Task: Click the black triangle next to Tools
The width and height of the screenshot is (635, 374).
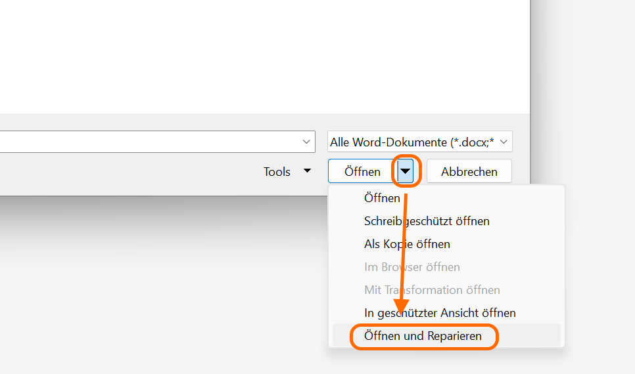Action: (307, 172)
